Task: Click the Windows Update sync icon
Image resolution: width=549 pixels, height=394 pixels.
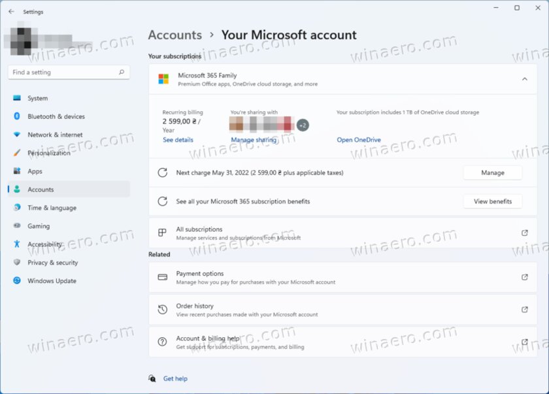Action: coord(17,280)
